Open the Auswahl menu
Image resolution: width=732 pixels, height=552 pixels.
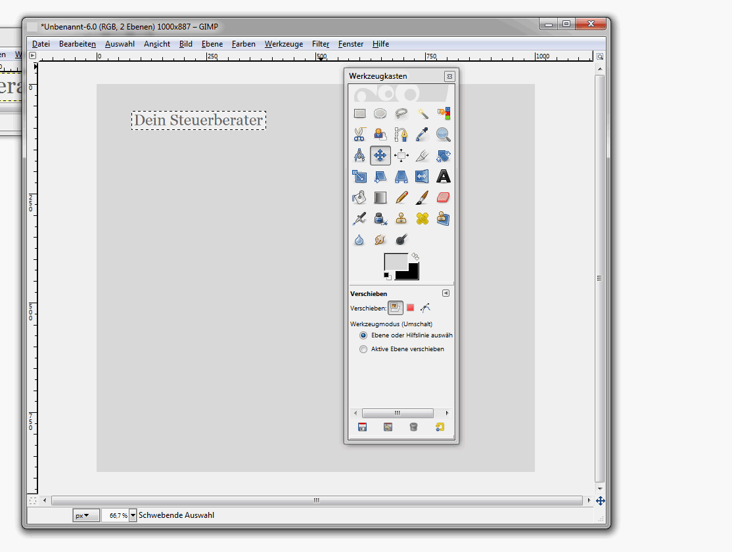(120, 44)
